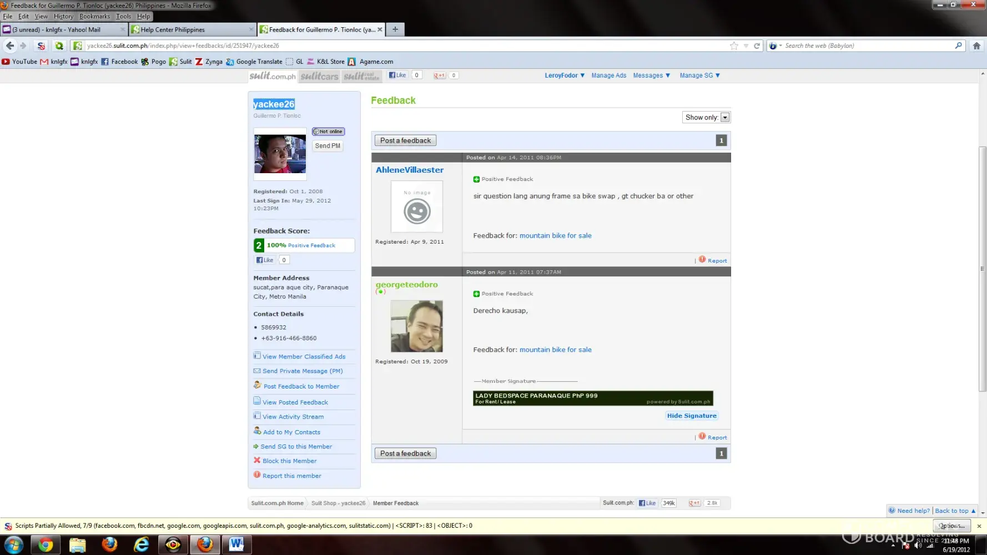Open the YouTube bookmark
This screenshot has width=987, height=555.
click(x=19, y=62)
